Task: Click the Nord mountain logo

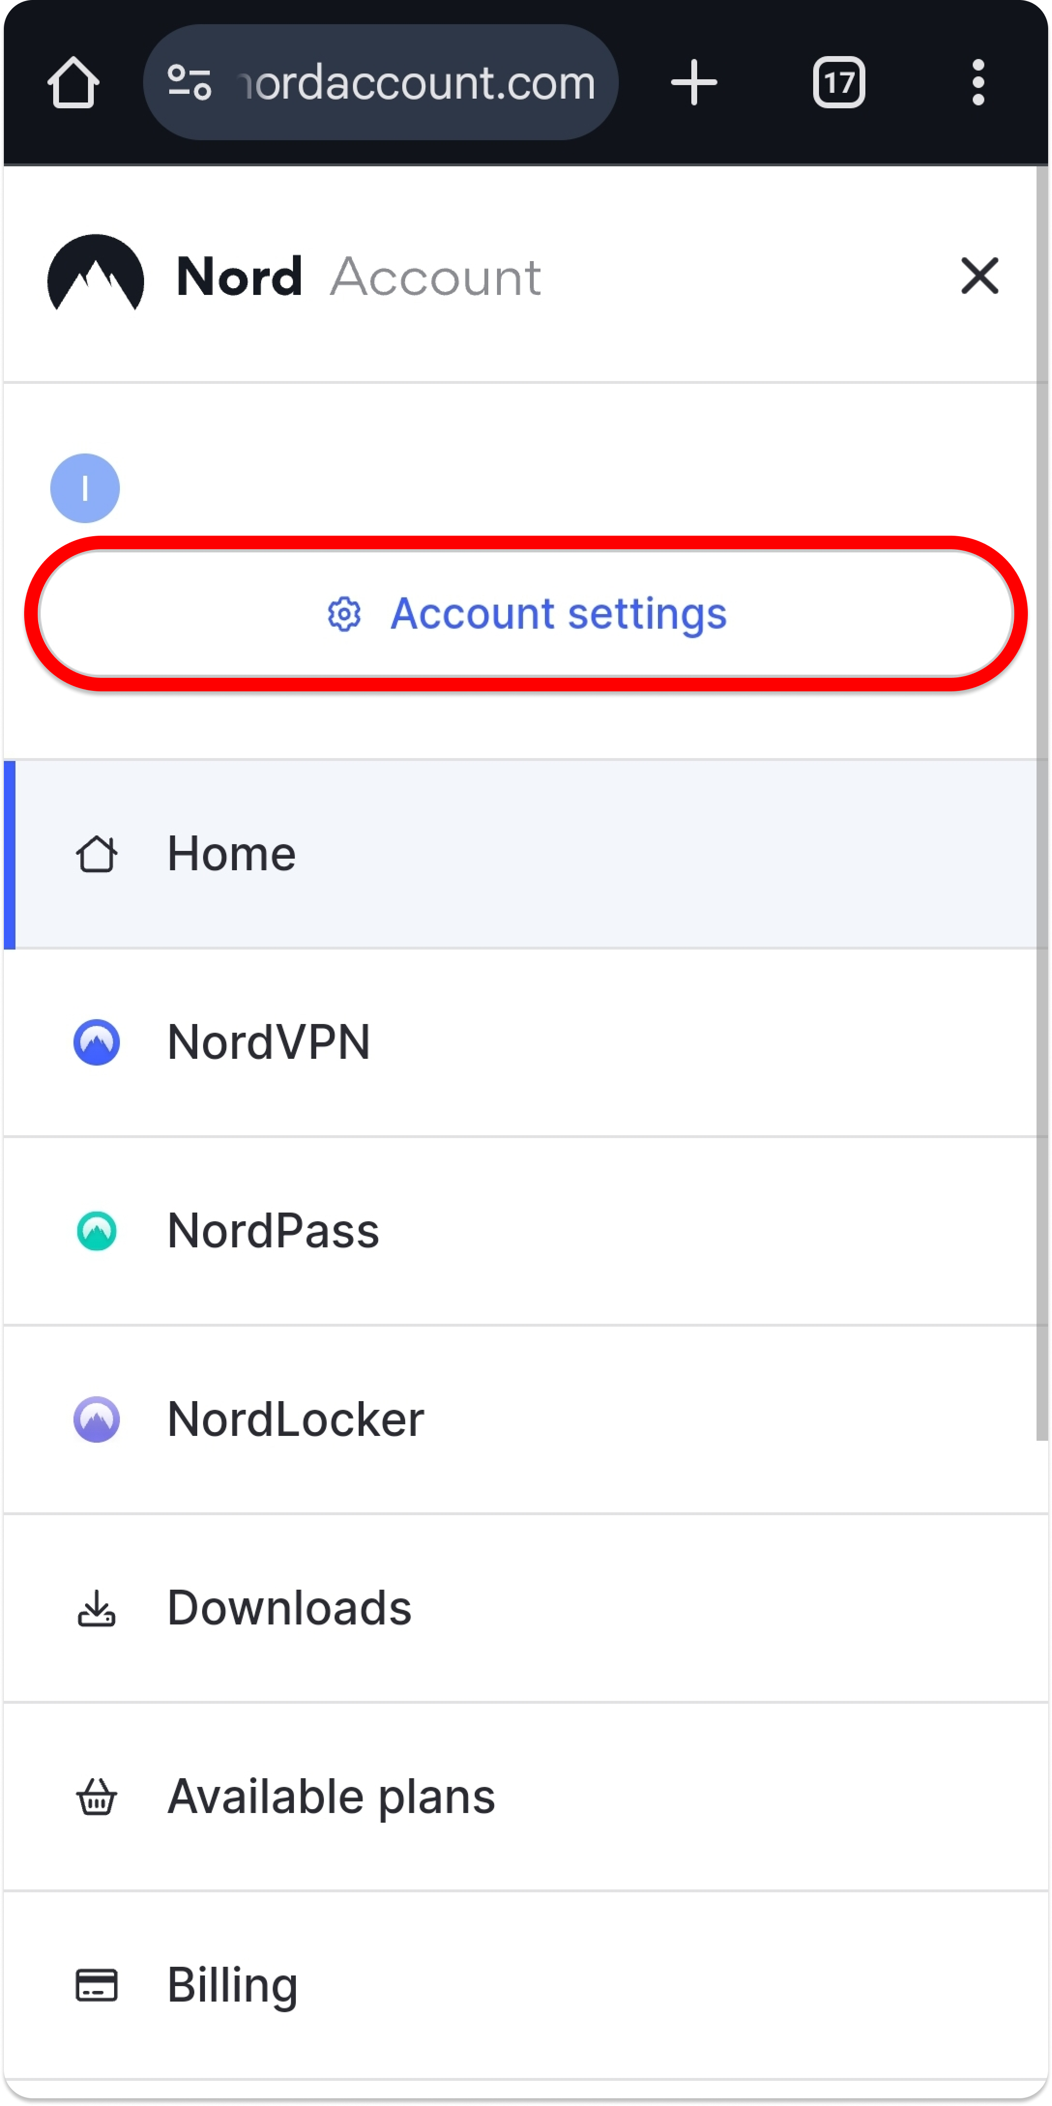Action: click(96, 275)
